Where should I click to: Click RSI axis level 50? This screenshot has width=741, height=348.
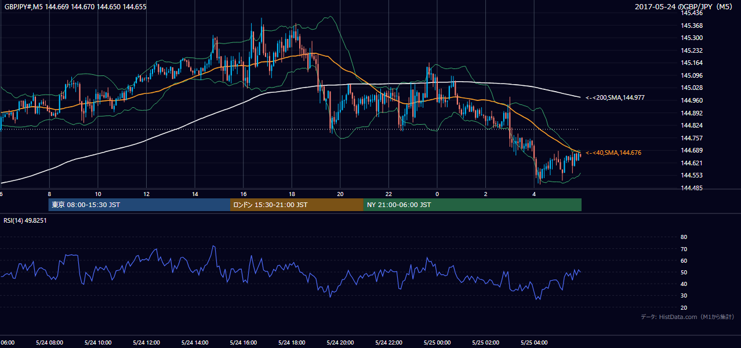pos(684,272)
